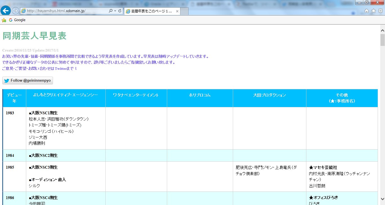This screenshot has width=385, height=205.
Task: Click 内場勝則 entry
Action: pos(37,143)
